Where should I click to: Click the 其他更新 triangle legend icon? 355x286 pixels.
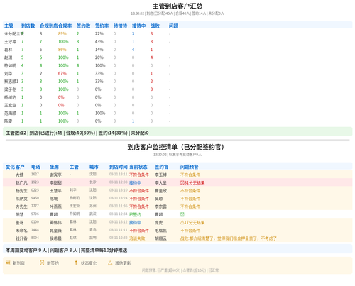(110, 263)
